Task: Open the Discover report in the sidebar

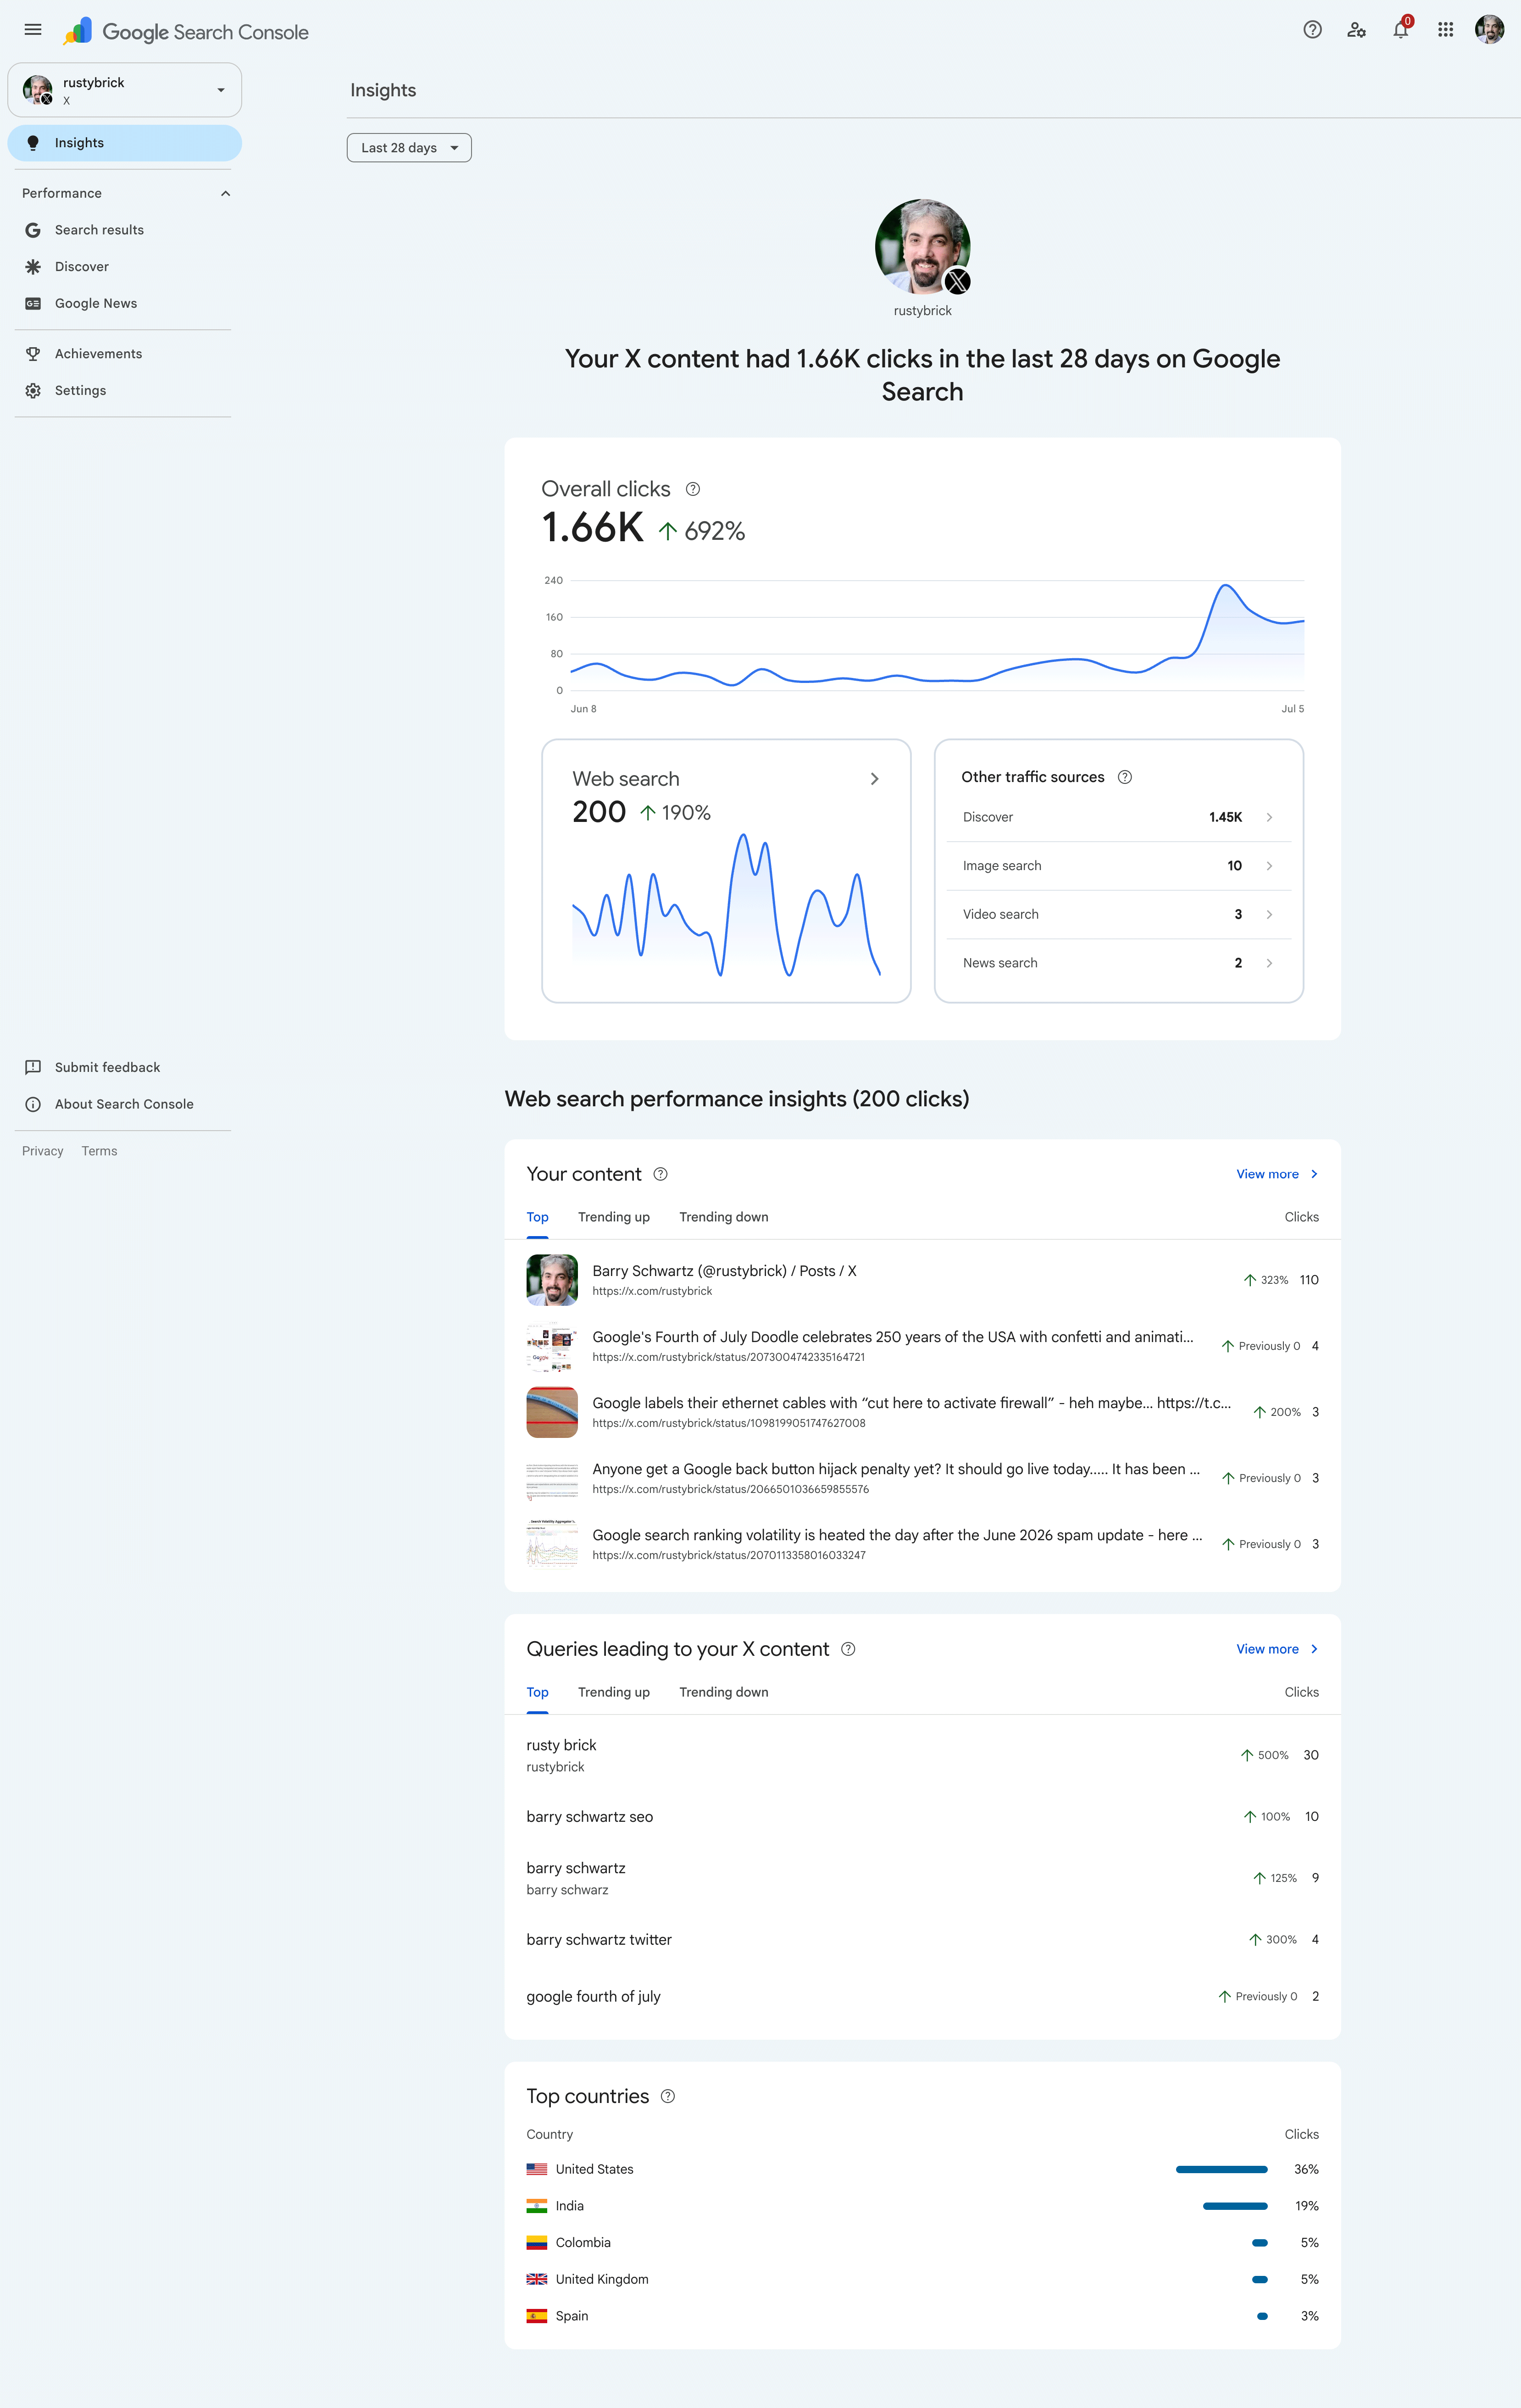Action: coord(126,267)
